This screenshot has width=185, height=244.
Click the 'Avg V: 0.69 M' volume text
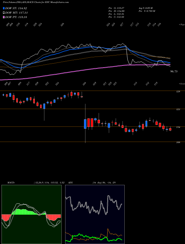pos(146,8)
